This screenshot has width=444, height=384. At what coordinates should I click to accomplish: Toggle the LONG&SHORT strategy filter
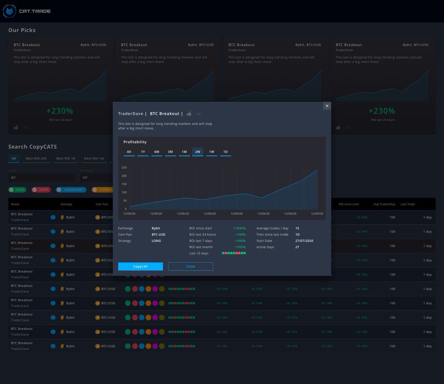pos(71,189)
